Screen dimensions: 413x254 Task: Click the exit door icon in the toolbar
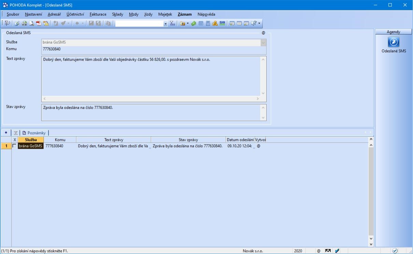click(x=7, y=24)
